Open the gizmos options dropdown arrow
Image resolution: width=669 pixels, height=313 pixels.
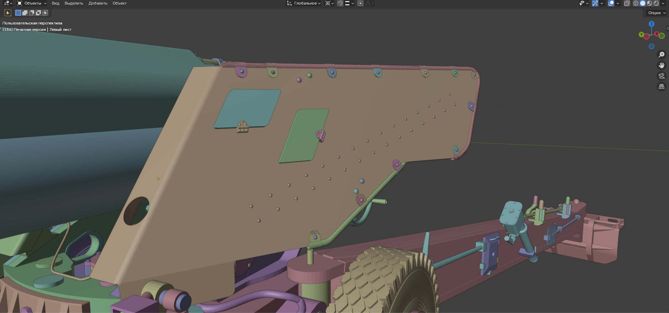[x=602, y=3]
